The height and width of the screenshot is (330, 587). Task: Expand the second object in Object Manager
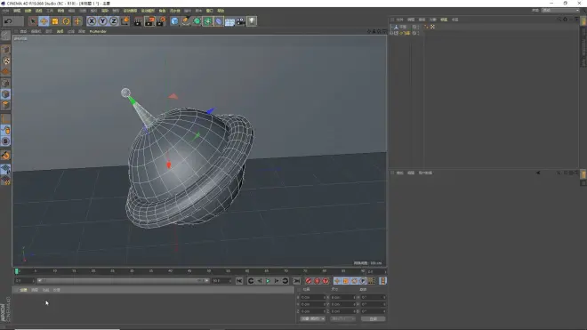click(391, 33)
